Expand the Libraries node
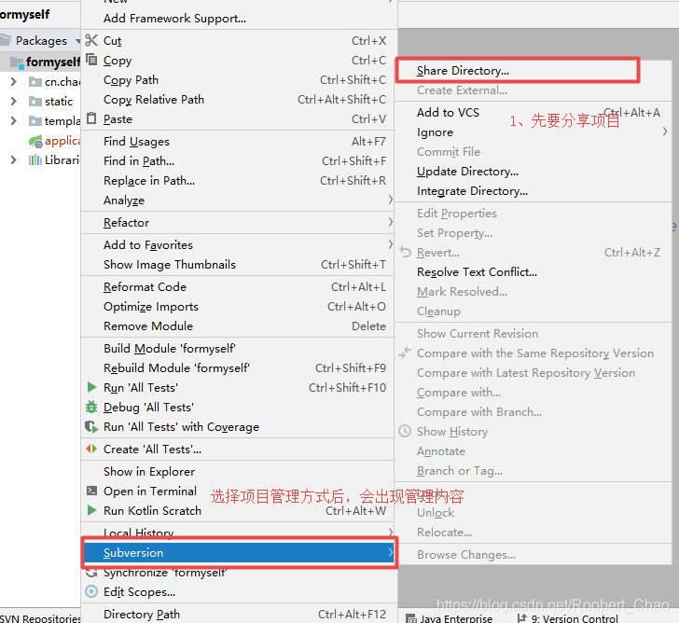Image resolution: width=679 pixels, height=623 pixels. click(13, 159)
